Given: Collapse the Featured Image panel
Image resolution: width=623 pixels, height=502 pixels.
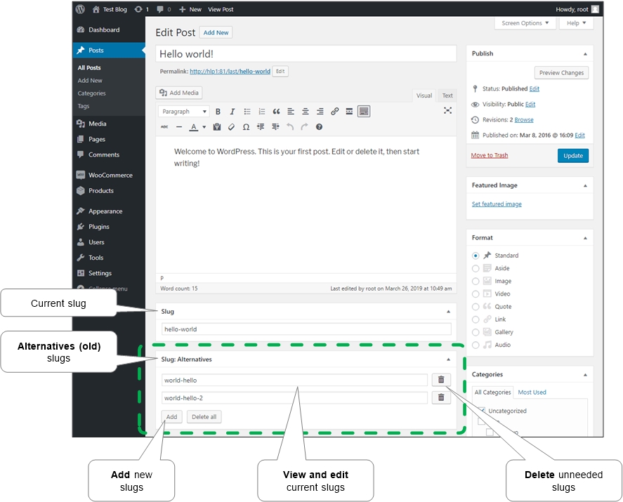Looking at the screenshot, I should click(x=585, y=186).
